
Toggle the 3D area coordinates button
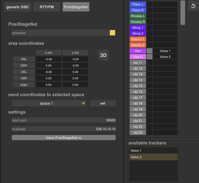pos(103,55)
